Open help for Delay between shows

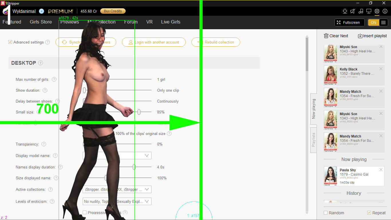pyautogui.click(x=58, y=101)
